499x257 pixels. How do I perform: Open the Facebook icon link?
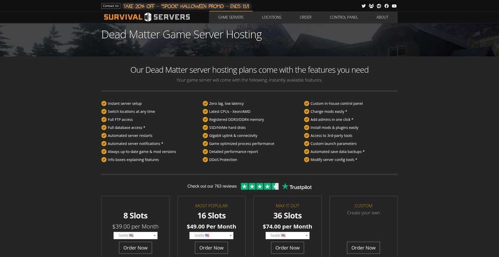coord(387,6)
